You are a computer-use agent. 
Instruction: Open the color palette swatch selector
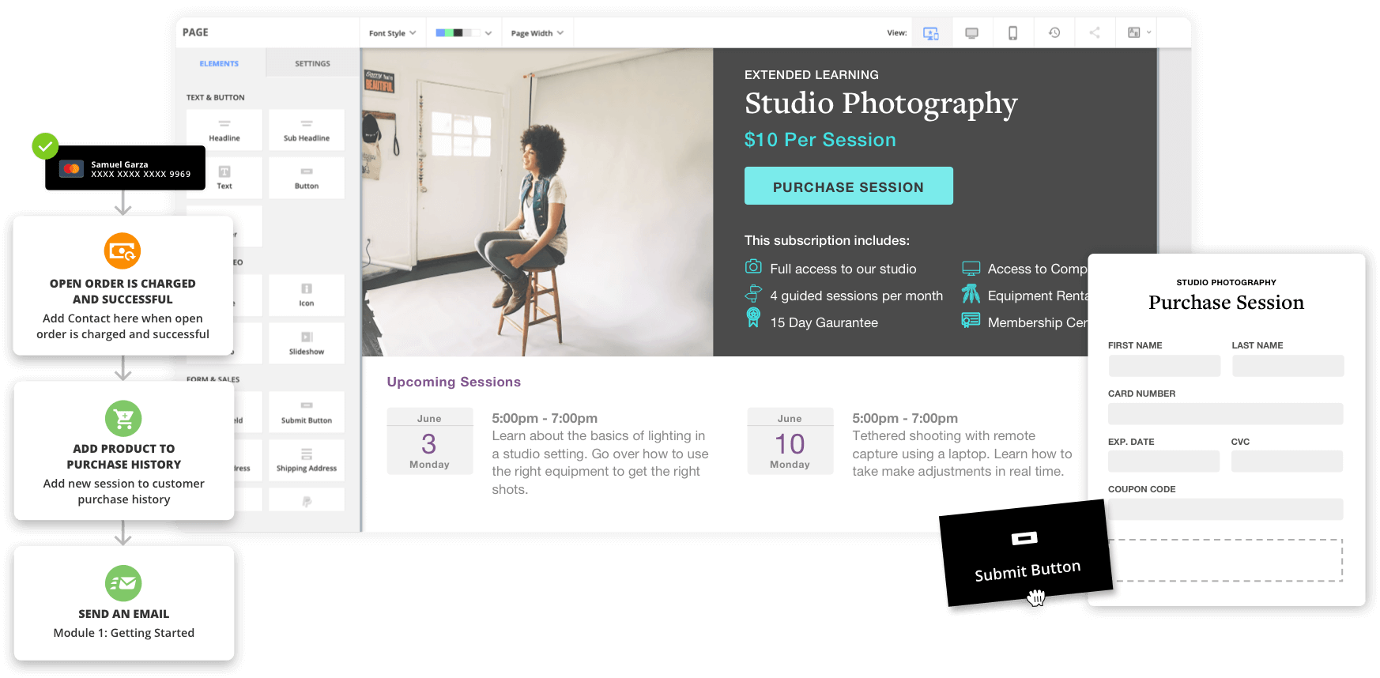click(463, 33)
